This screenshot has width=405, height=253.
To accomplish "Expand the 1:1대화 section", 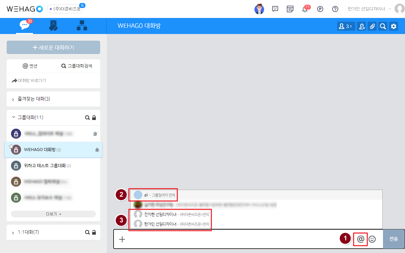I will (13, 232).
